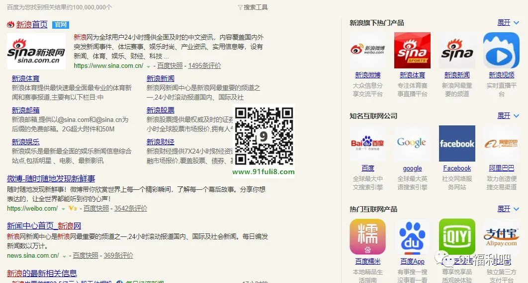Image resolution: width=528 pixels, height=283 pixels.
Task: Click the 百度糯米 糯 app icon
Action: pyautogui.click(x=368, y=237)
